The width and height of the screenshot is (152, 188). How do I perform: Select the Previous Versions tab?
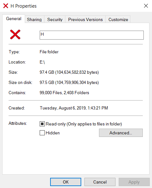pos(85,19)
